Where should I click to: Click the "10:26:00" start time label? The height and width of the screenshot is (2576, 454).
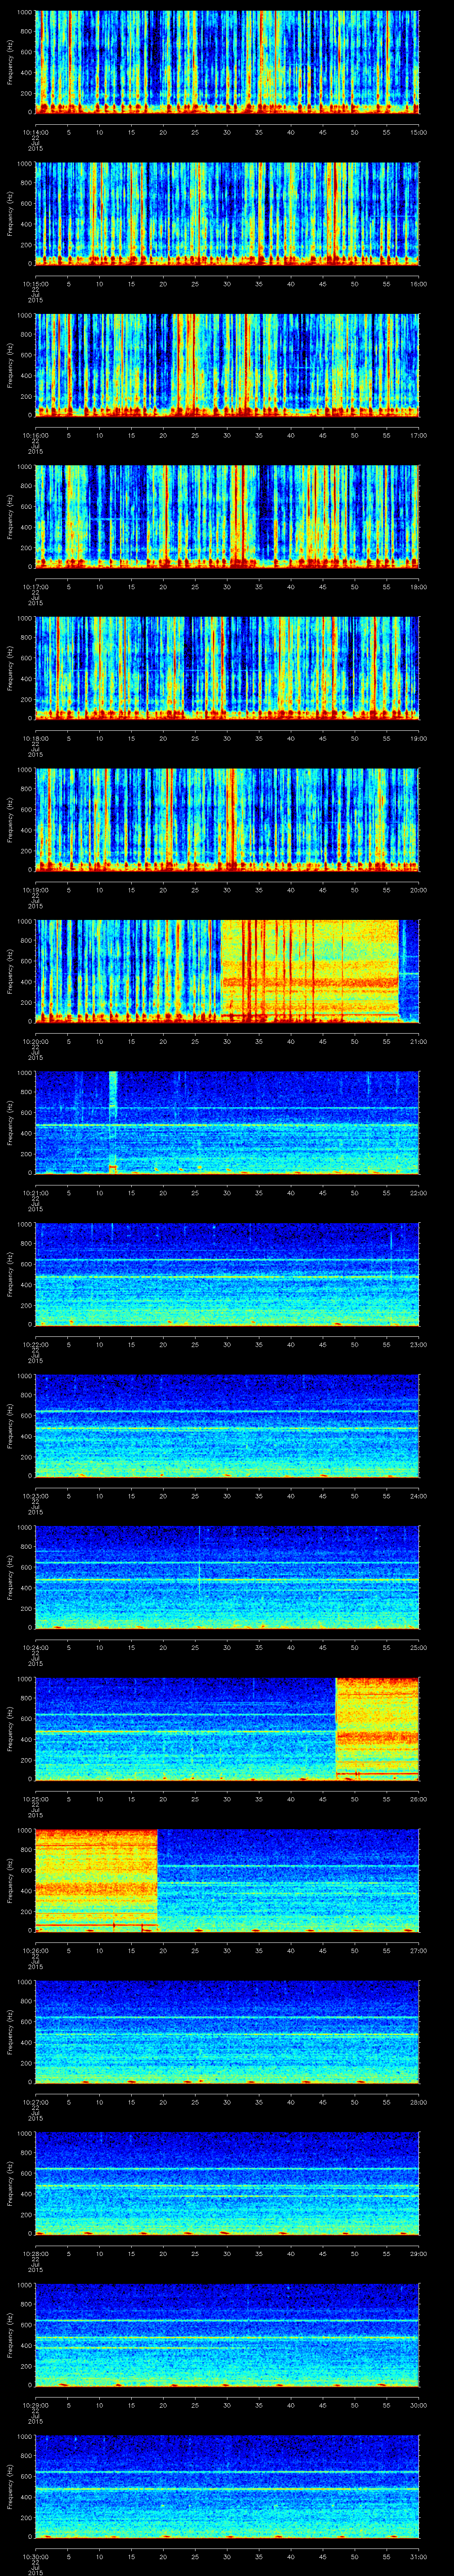[35, 1950]
